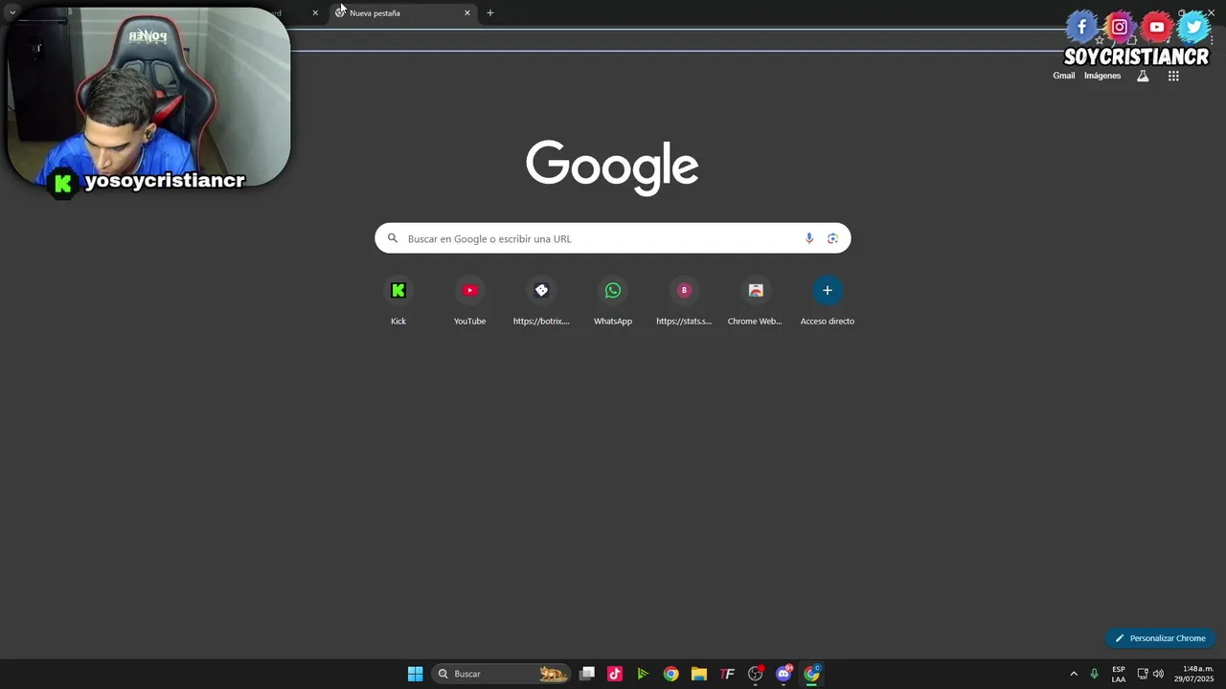Viewport: 1226px width, 689px height.
Task: Open Task View in taskbar
Action: 587,674
